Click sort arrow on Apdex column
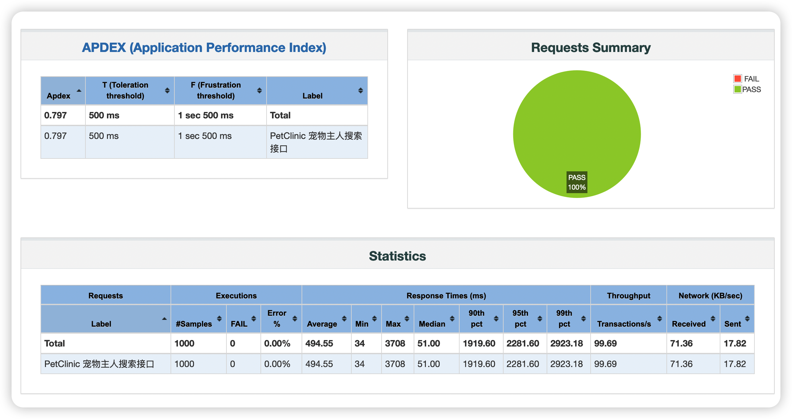 coord(79,91)
